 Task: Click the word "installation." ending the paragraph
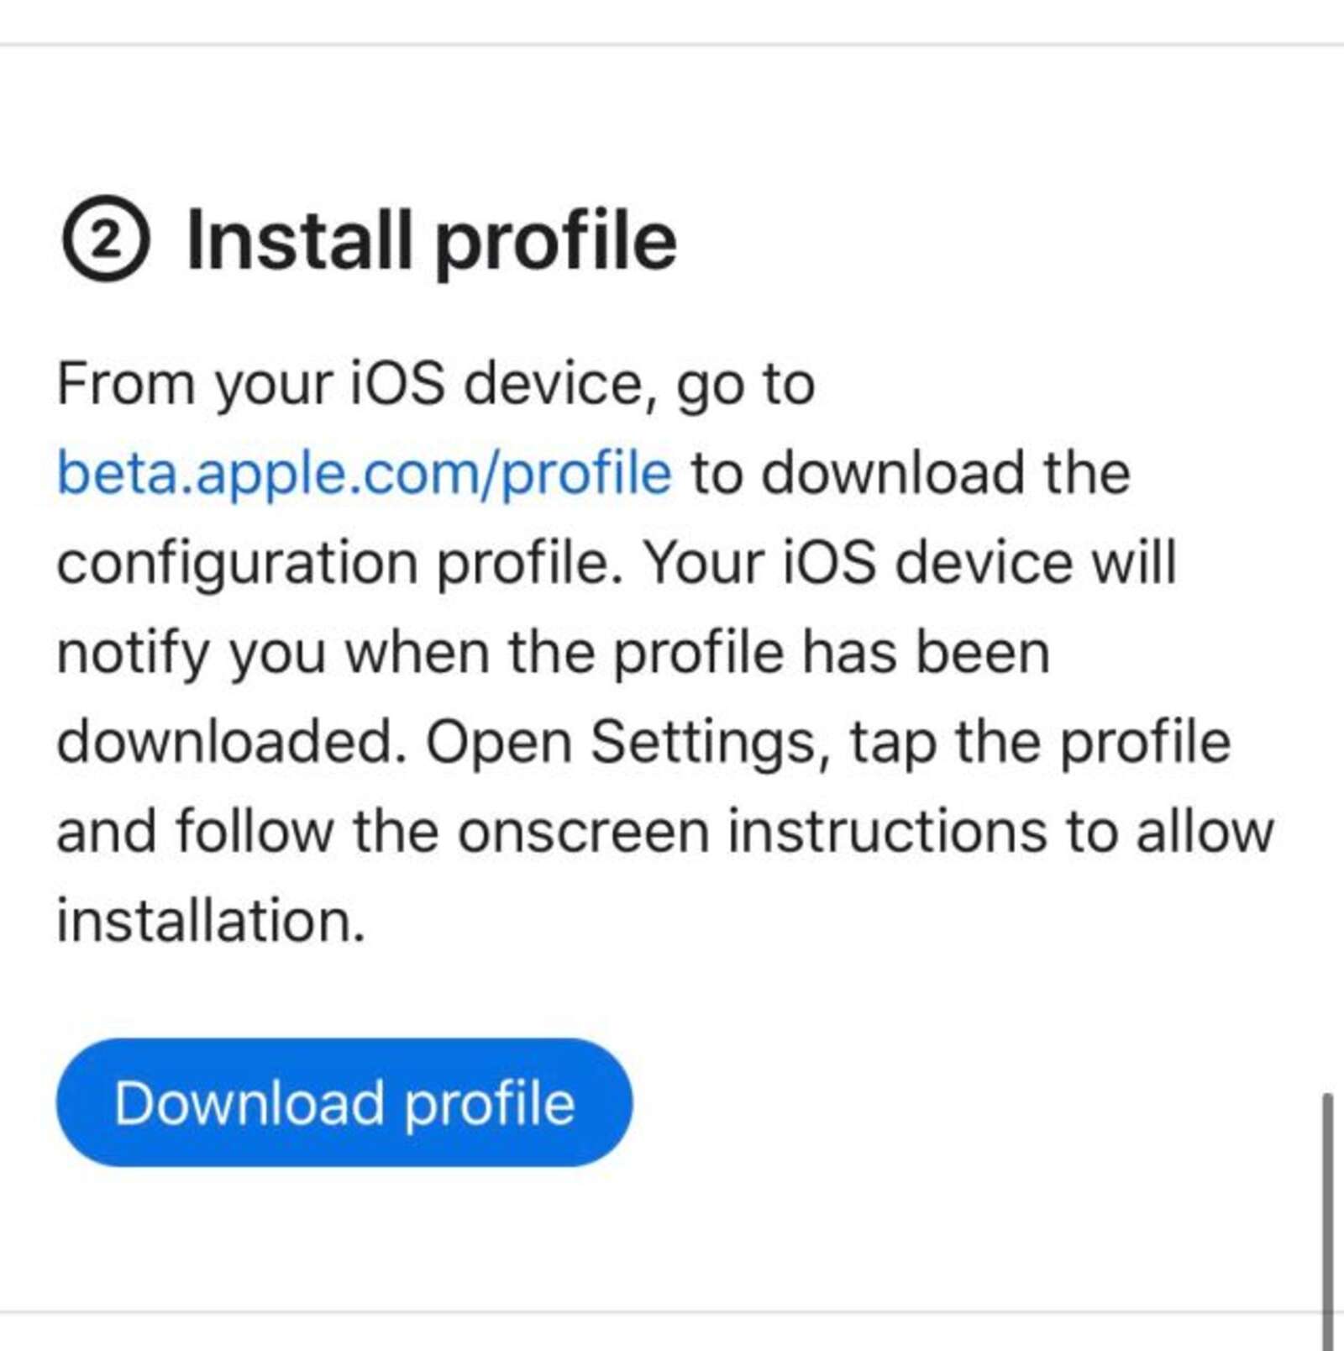[x=211, y=921]
